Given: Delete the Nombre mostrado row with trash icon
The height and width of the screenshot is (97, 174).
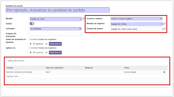Looking at the screenshot, I should click(164, 72).
